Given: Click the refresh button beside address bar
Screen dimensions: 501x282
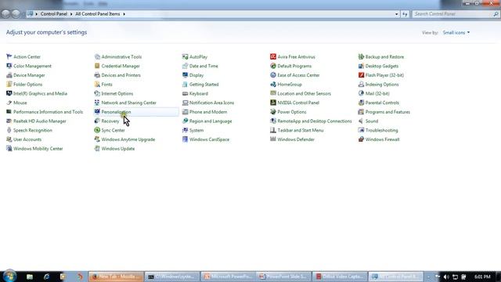Looking at the screenshot, I should coord(405,14).
